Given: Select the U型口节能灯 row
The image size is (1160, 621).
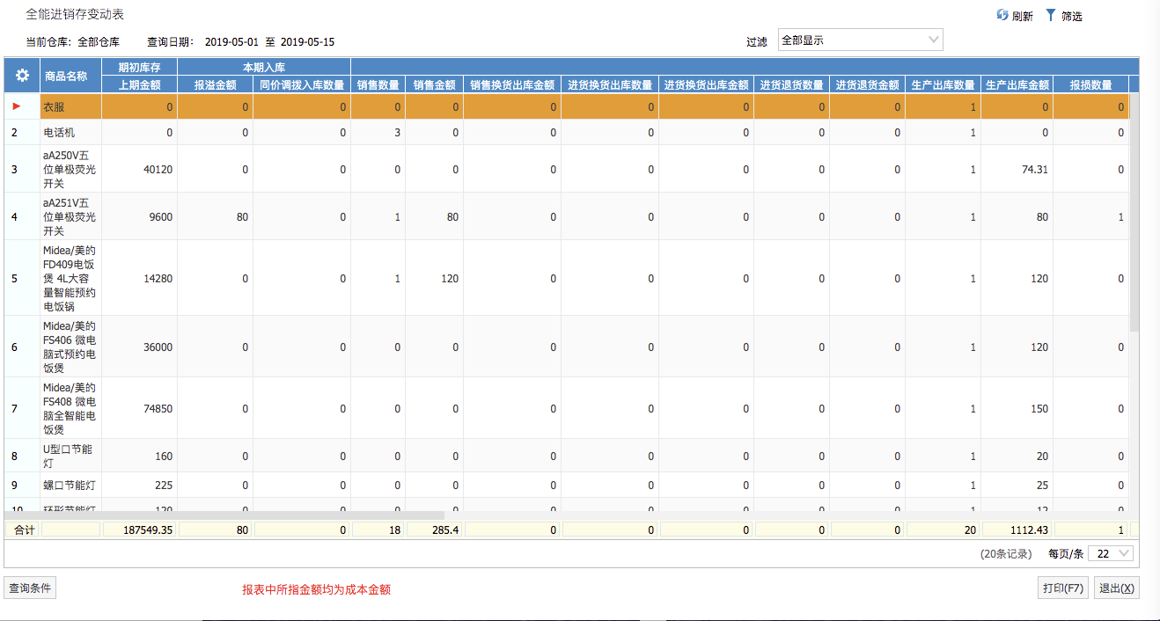Looking at the screenshot, I should click(x=567, y=456).
